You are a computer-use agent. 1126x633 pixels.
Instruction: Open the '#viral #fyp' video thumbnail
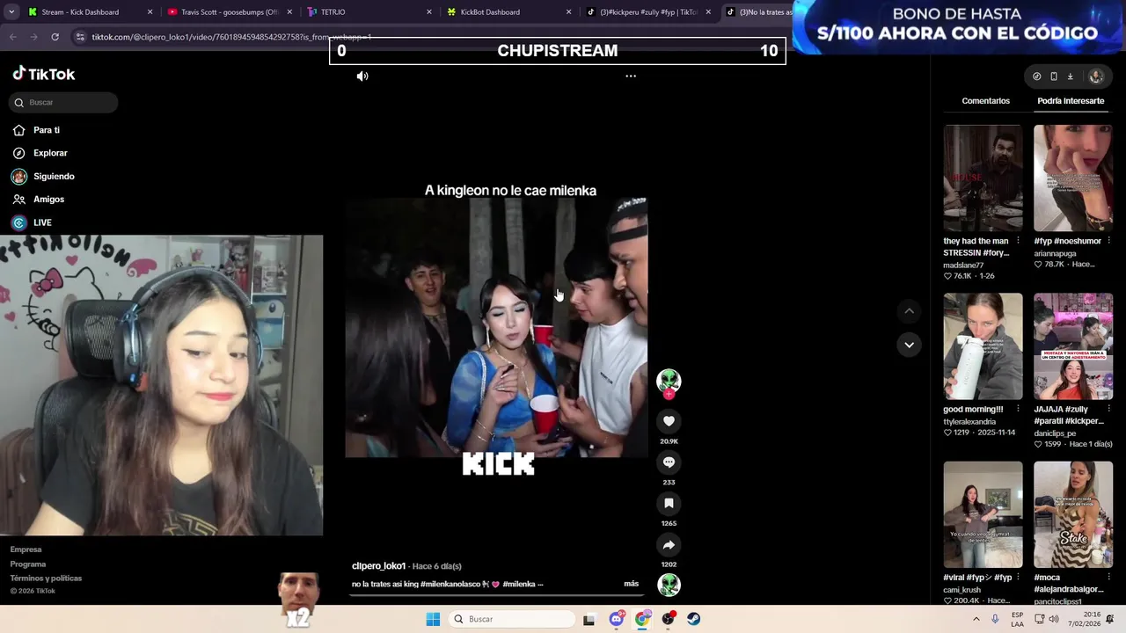pyautogui.click(x=983, y=514)
